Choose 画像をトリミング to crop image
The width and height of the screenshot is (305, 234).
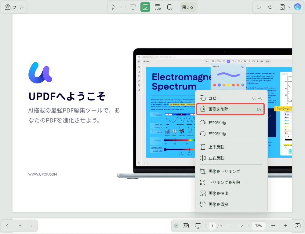231,171
